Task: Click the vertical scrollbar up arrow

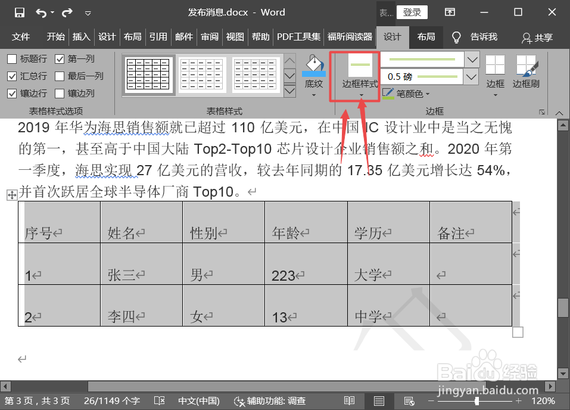Action: (x=563, y=126)
